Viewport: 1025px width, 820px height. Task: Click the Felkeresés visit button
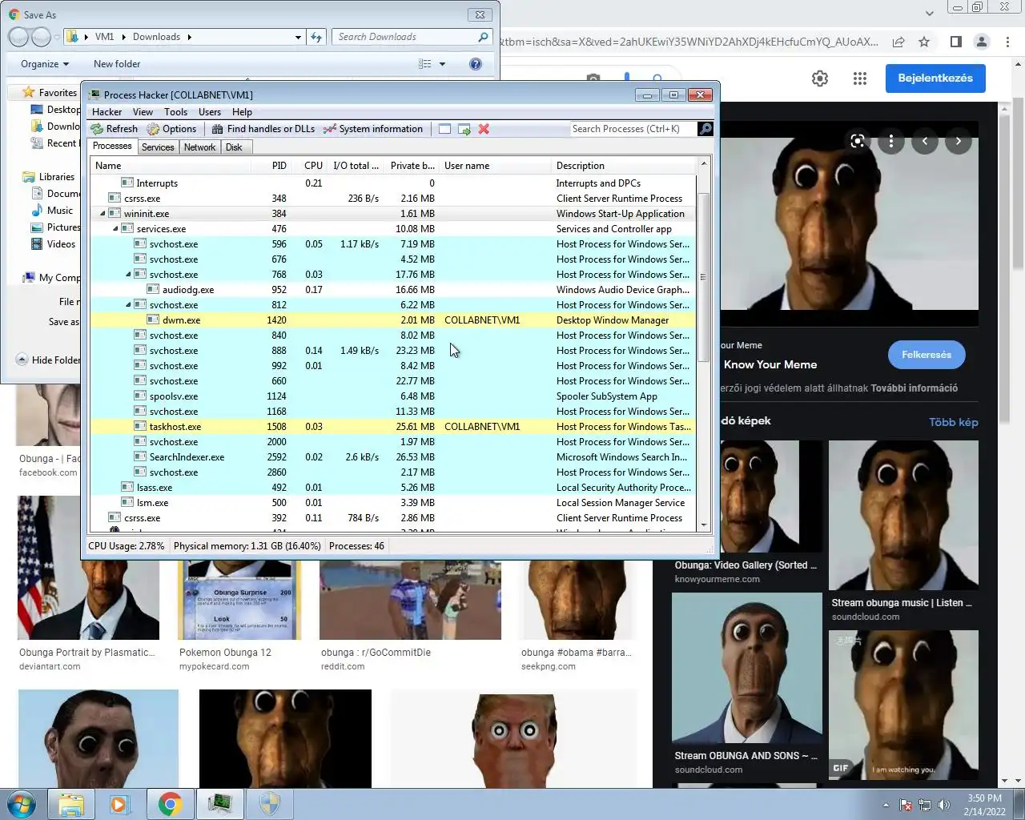coord(927,355)
